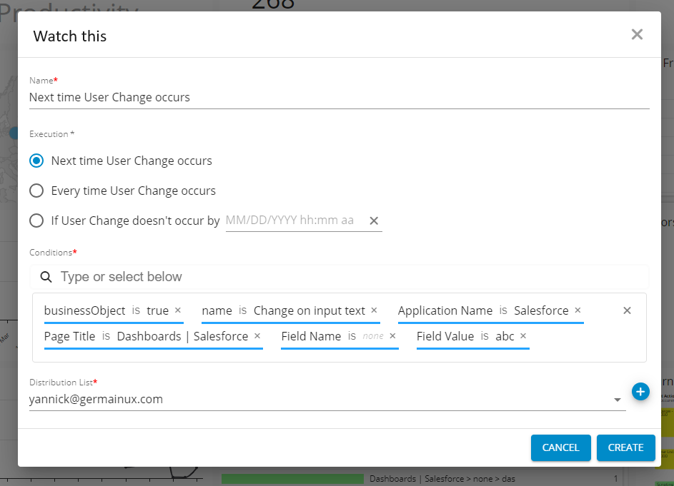Clear the date and time field
Screen dimensions: 674x486
click(374, 221)
